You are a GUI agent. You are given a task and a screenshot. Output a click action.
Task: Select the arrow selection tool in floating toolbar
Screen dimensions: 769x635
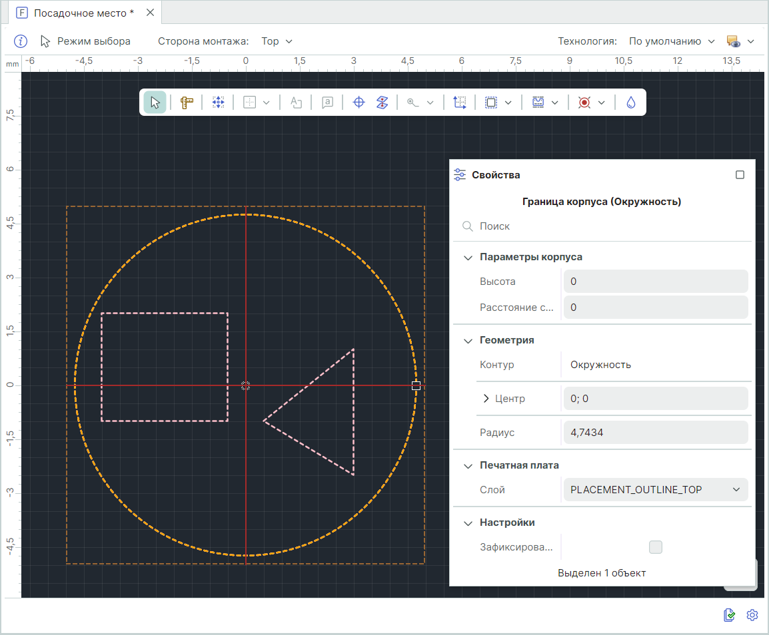[155, 103]
